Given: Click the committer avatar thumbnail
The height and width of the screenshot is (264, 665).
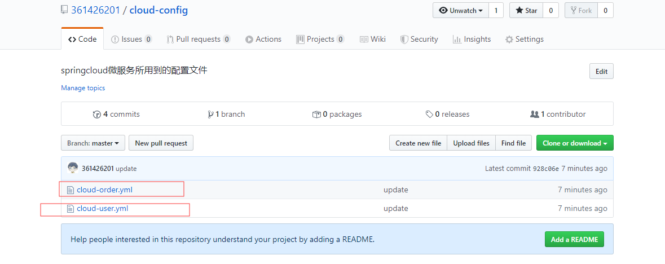Looking at the screenshot, I should [x=73, y=168].
